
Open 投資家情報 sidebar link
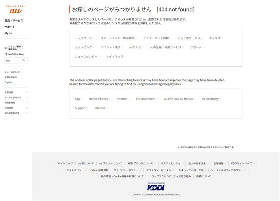click(x=10, y=103)
